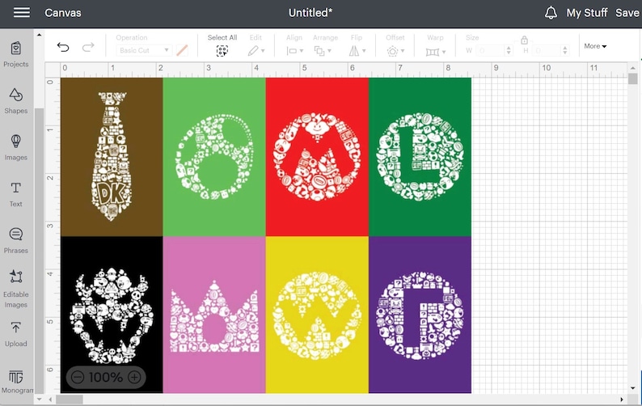Select the pink crown design

click(214, 315)
